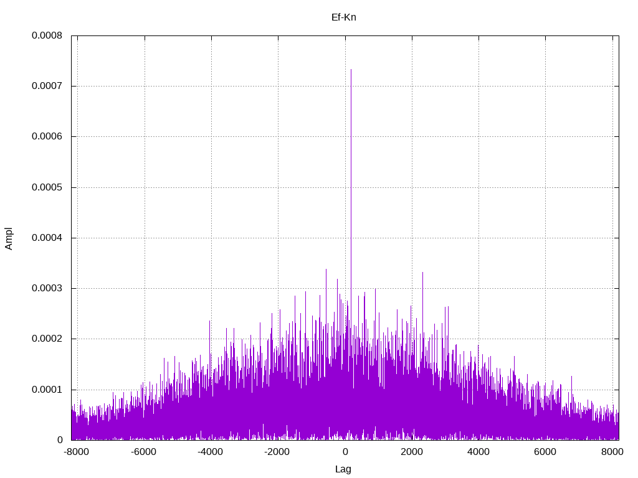Viewport: 638px width, 478px height.
Task: Click the 0.0003 y-axis tick label
Action: click(x=47, y=288)
